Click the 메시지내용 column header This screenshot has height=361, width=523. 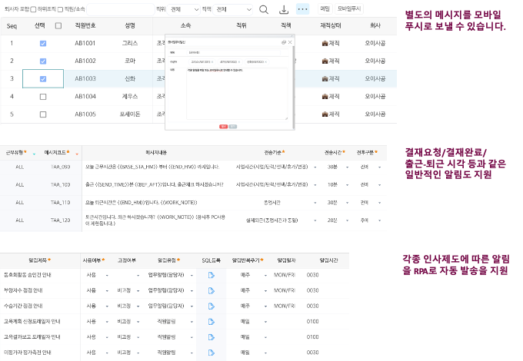pos(156,153)
